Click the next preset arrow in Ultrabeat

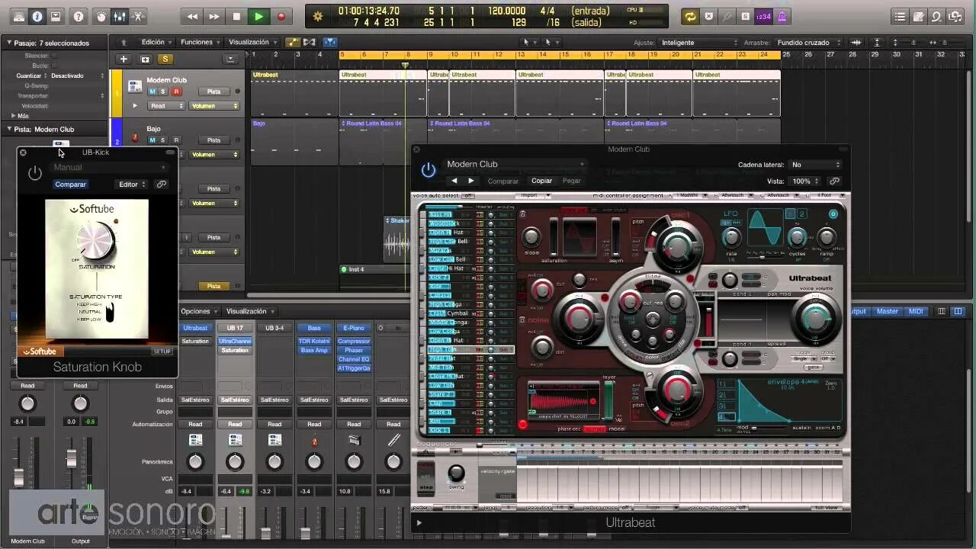(470, 181)
